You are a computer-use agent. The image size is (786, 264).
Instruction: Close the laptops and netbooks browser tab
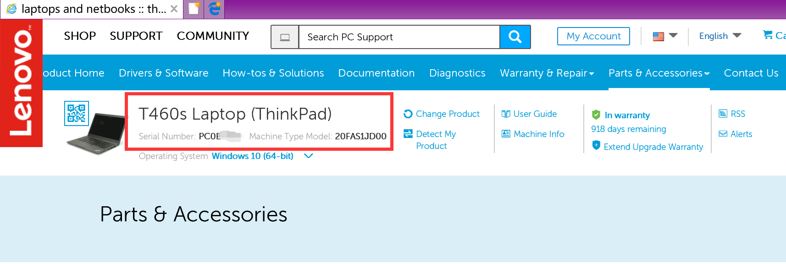[174, 9]
